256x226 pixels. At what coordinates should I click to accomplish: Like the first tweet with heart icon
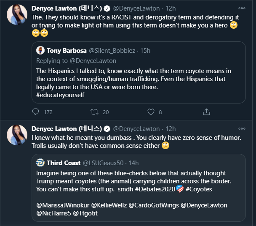pos(151,112)
